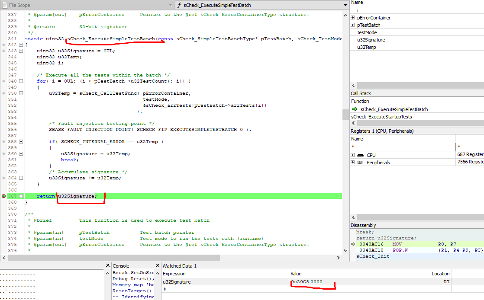Toggle the fold marker at line 358
The image size is (484, 300).
21,141
